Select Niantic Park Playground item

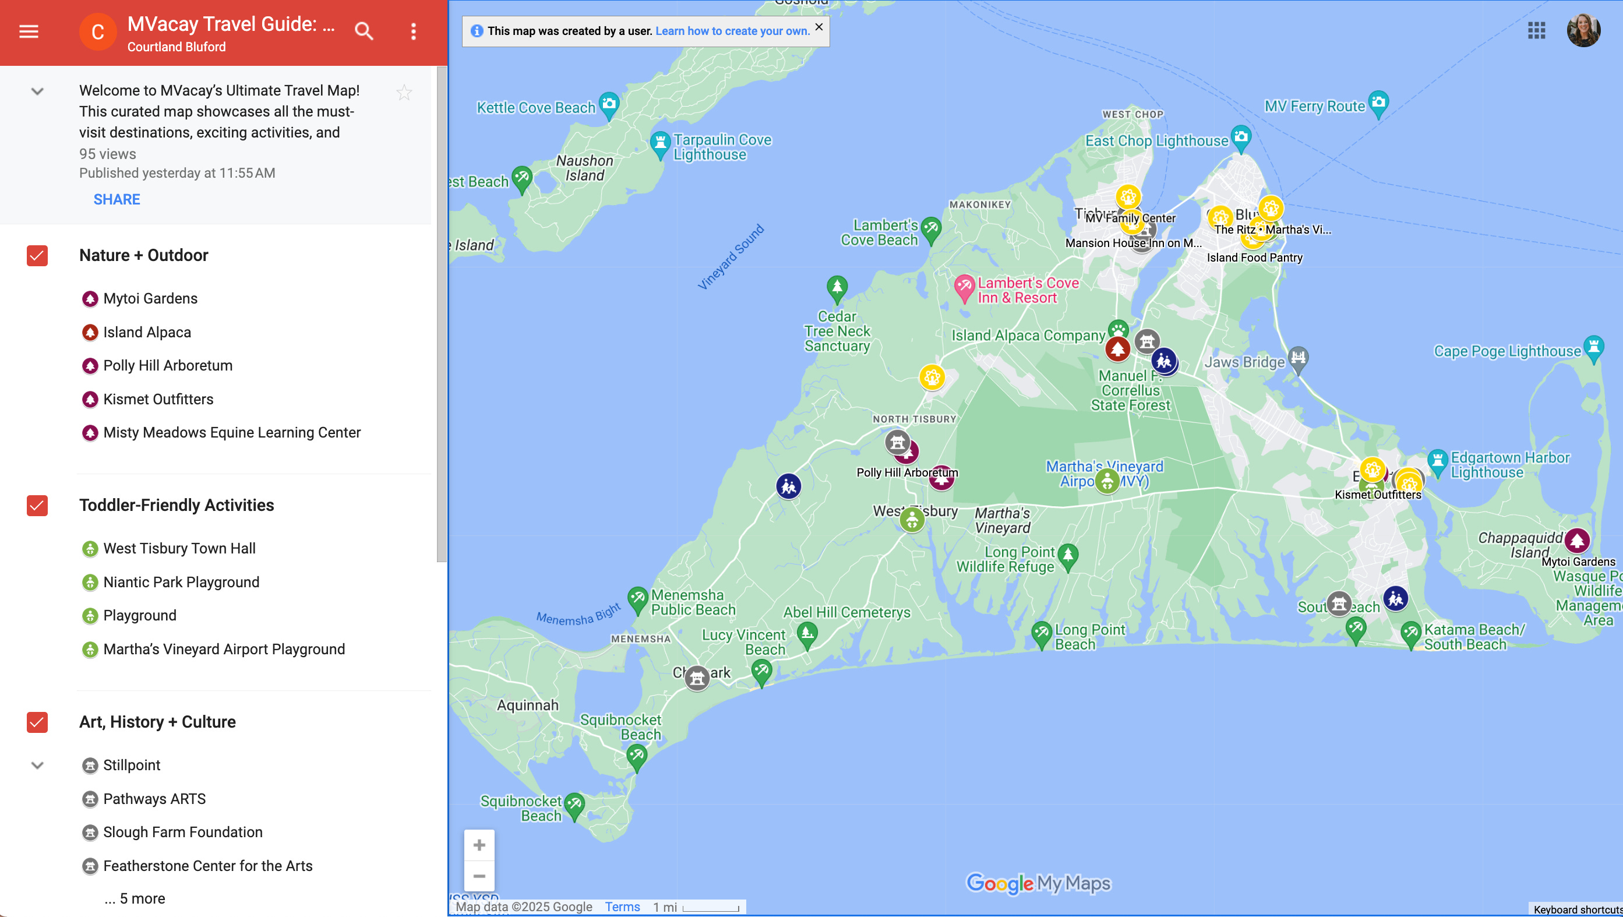coord(181,581)
